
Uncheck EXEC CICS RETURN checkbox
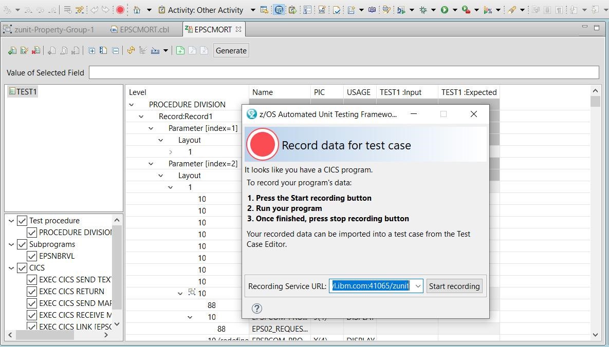click(32, 292)
